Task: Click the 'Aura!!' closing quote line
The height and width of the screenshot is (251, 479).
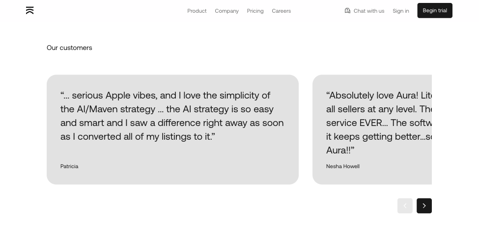Action: [x=340, y=150]
